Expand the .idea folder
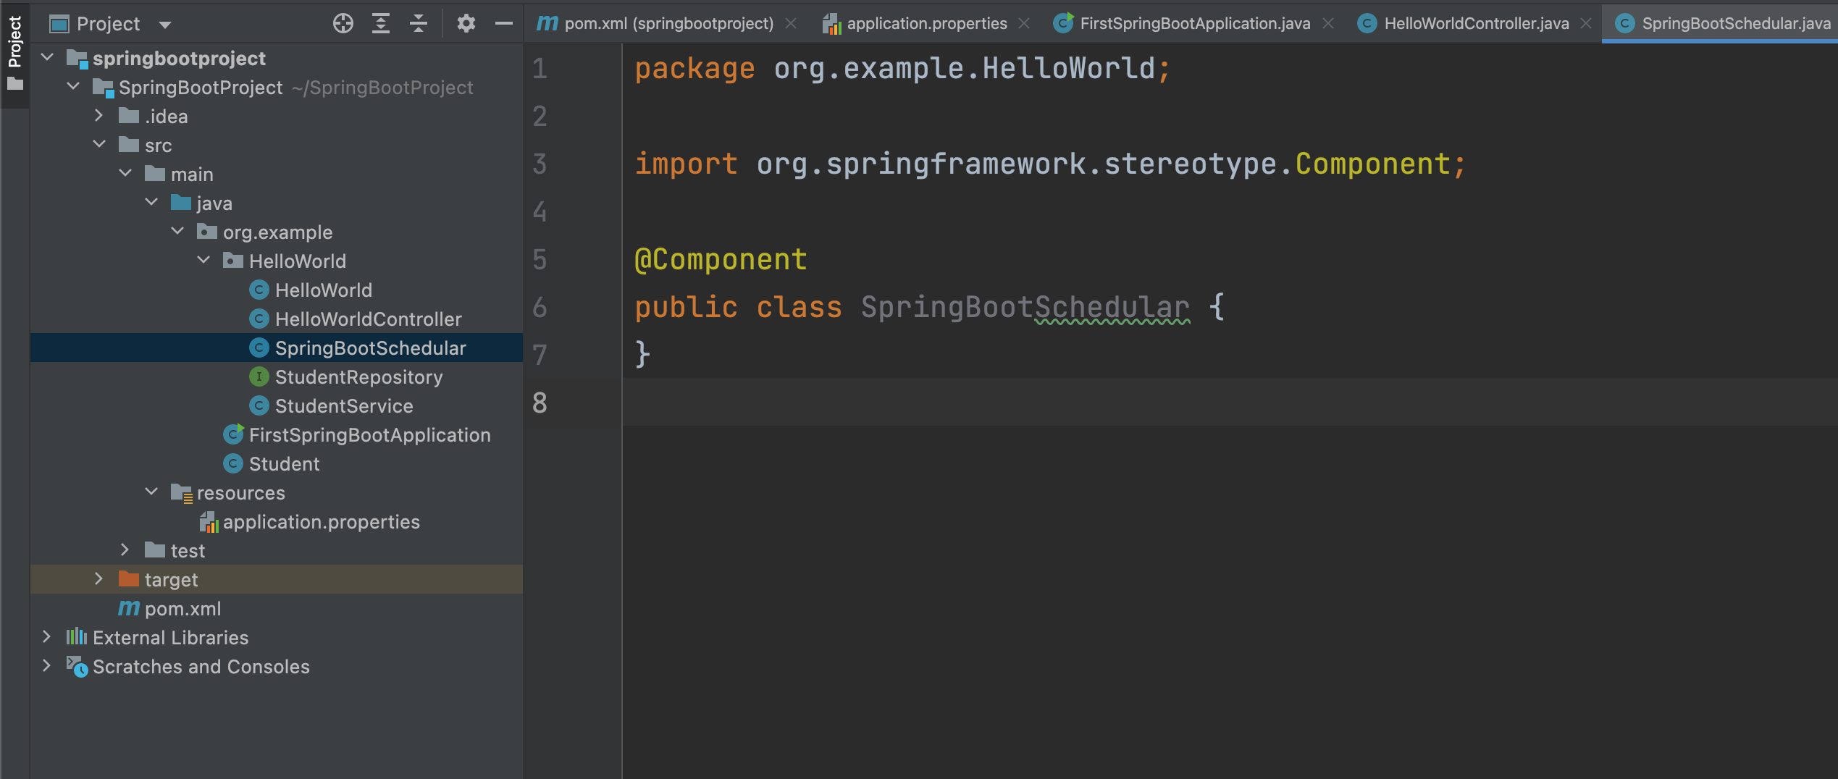The image size is (1838, 779). (99, 115)
